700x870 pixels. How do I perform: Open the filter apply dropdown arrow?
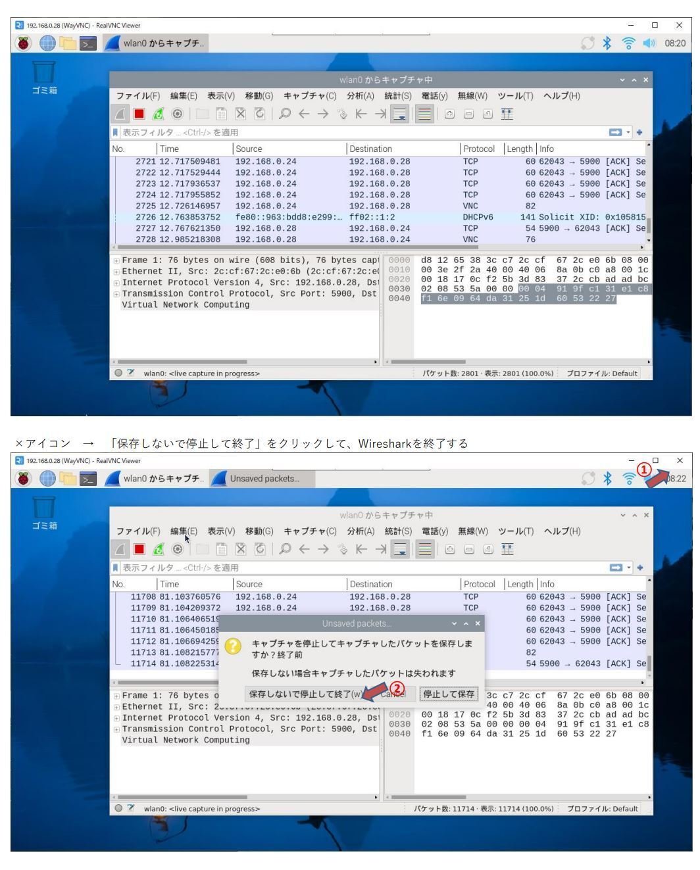tap(629, 132)
